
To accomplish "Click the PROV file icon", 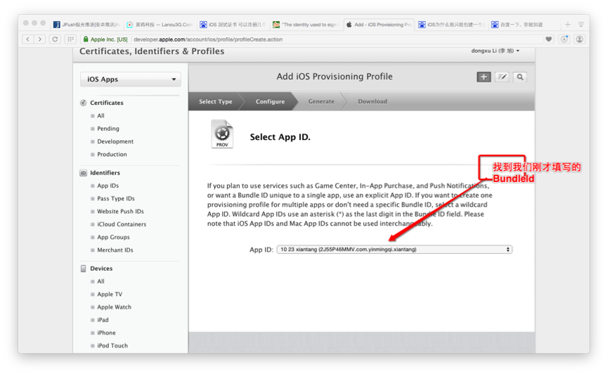I will [x=222, y=134].
